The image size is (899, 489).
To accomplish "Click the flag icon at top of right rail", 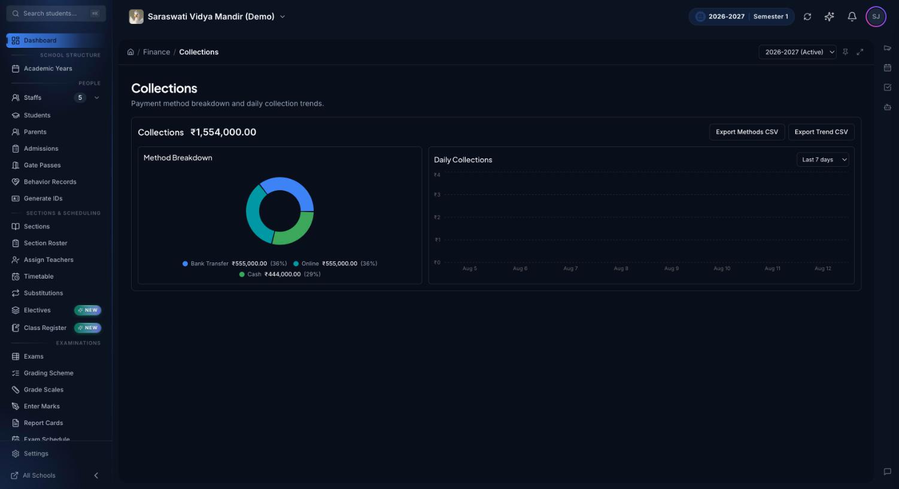I will (x=888, y=48).
